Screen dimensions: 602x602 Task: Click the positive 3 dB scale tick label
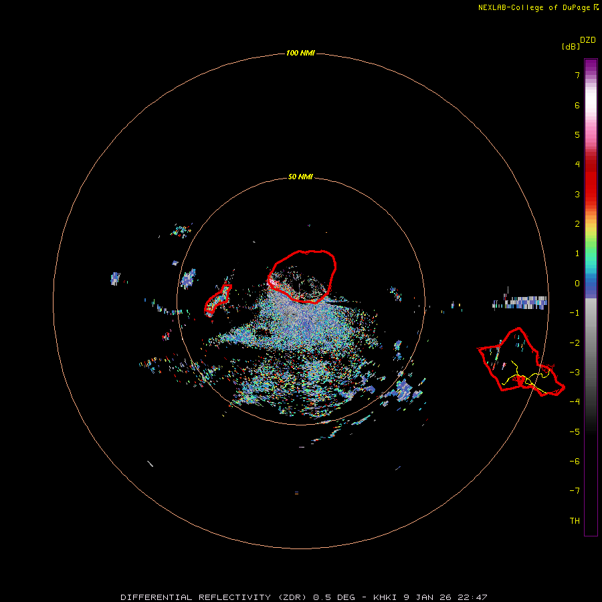pyautogui.click(x=577, y=194)
